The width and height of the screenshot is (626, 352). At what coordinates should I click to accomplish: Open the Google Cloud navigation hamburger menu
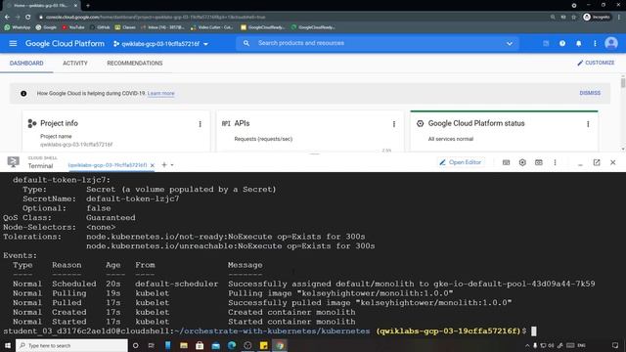(x=13, y=43)
